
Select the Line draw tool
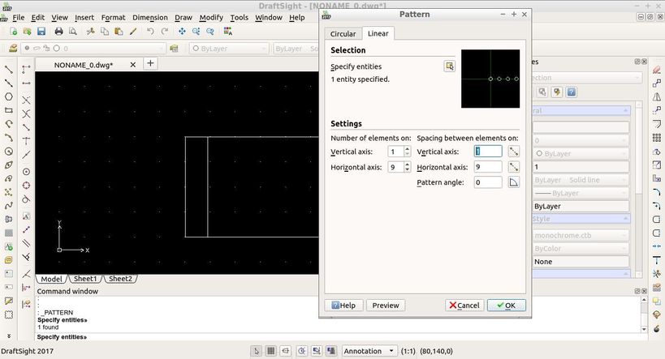click(8, 69)
